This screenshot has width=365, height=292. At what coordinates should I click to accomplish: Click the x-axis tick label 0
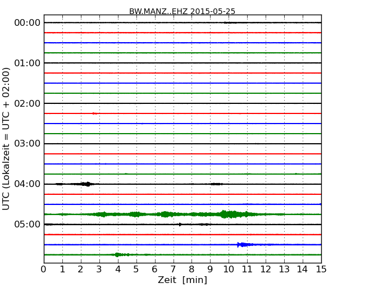click(44, 269)
